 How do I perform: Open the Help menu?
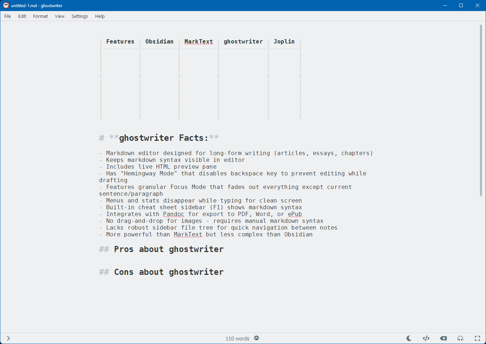point(100,16)
